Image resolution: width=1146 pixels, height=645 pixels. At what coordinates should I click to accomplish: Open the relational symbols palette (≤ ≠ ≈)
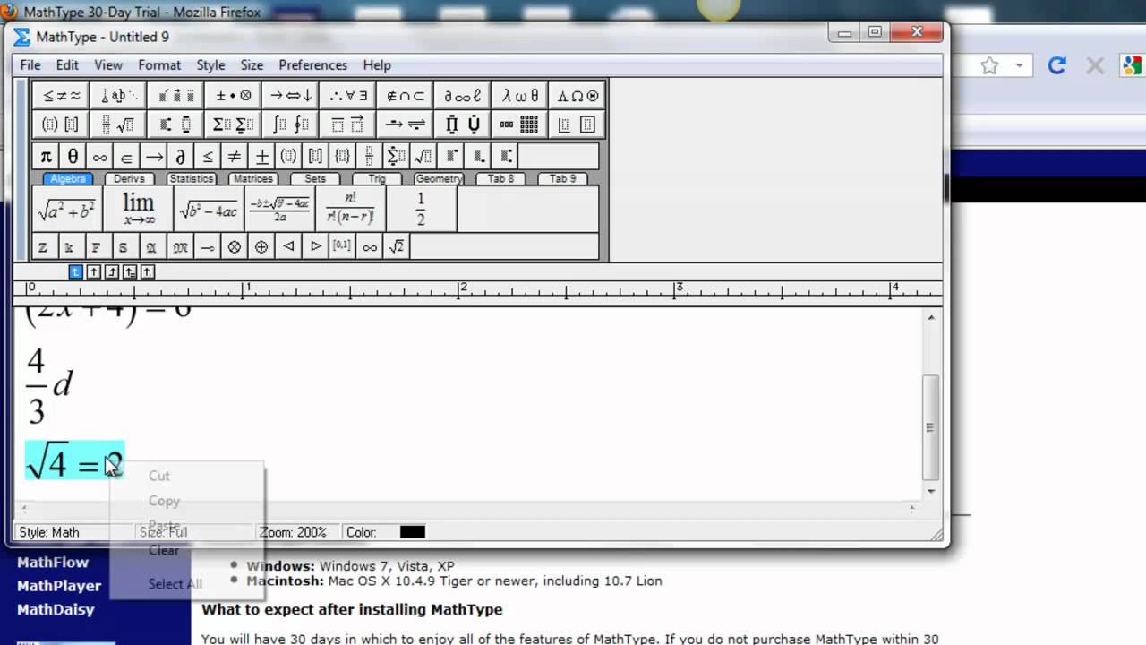tap(62, 96)
